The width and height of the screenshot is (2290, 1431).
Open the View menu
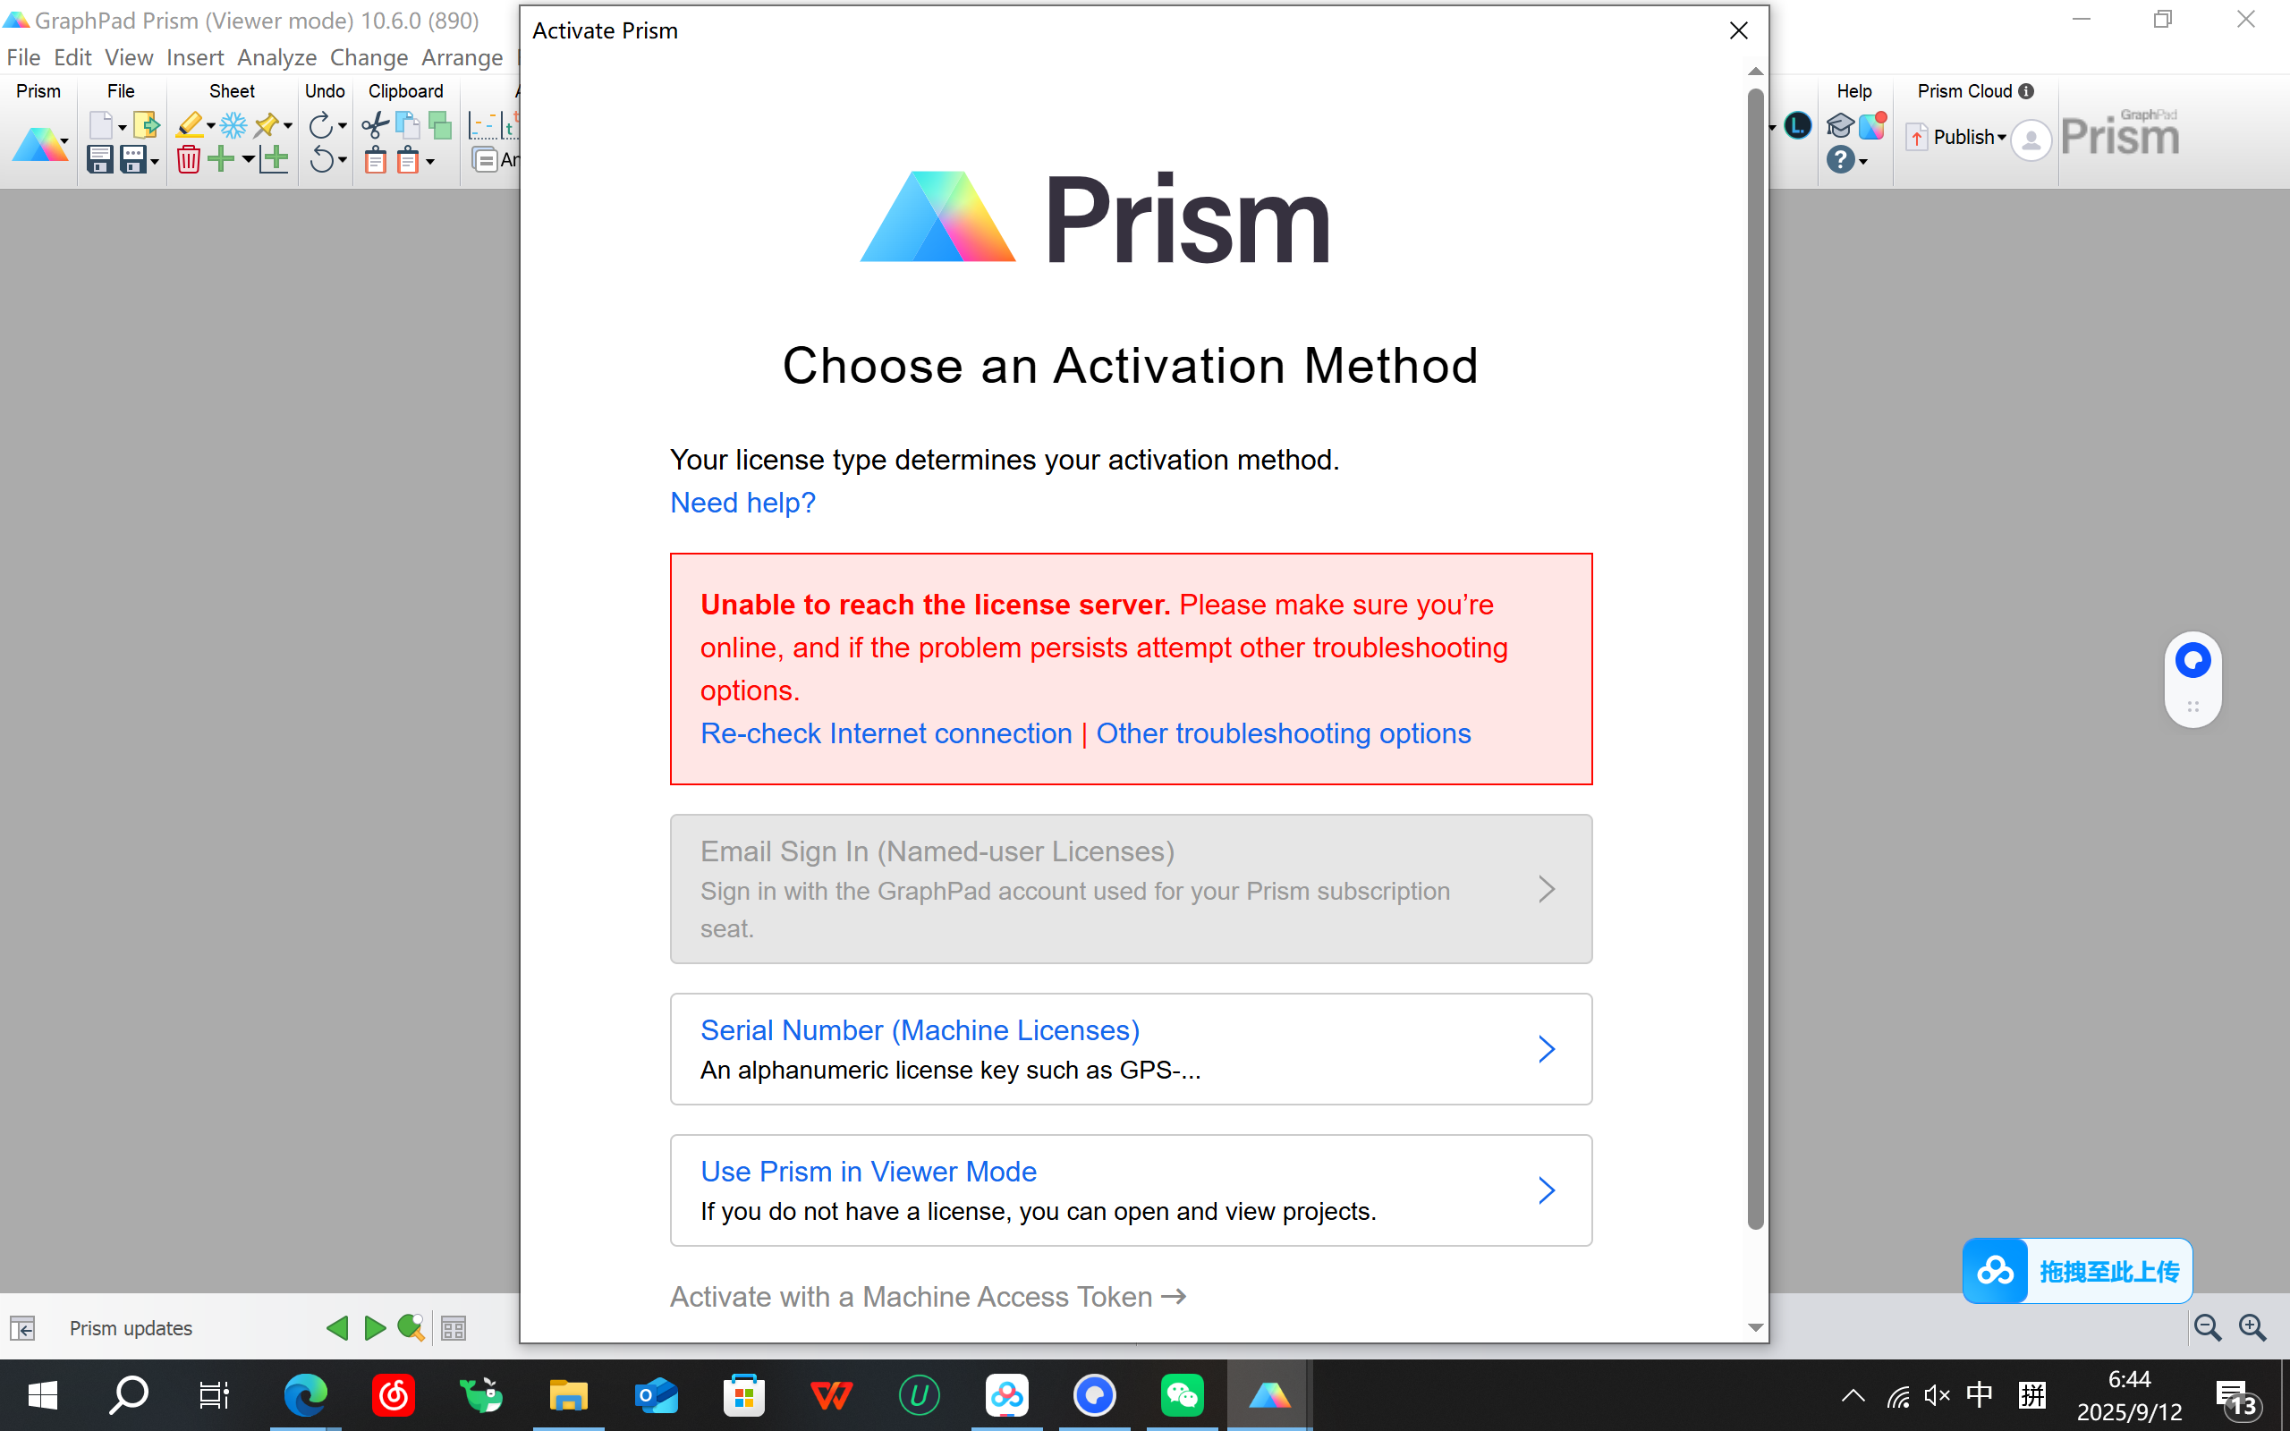[x=129, y=56]
